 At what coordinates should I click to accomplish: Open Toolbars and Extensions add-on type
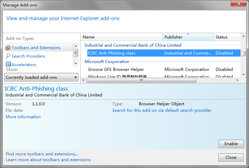pyautogui.click(x=39, y=47)
